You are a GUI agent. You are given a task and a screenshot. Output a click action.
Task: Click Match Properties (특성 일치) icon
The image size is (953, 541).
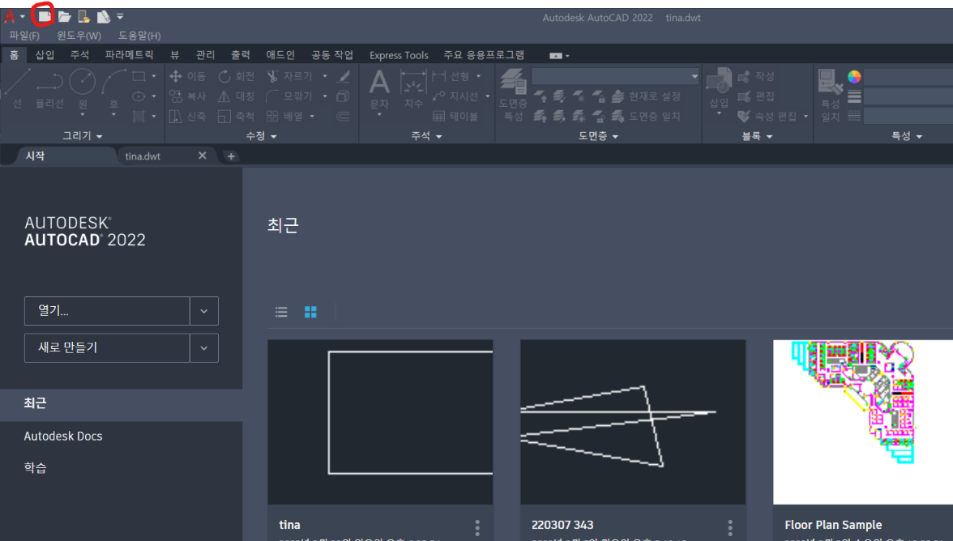(830, 94)
